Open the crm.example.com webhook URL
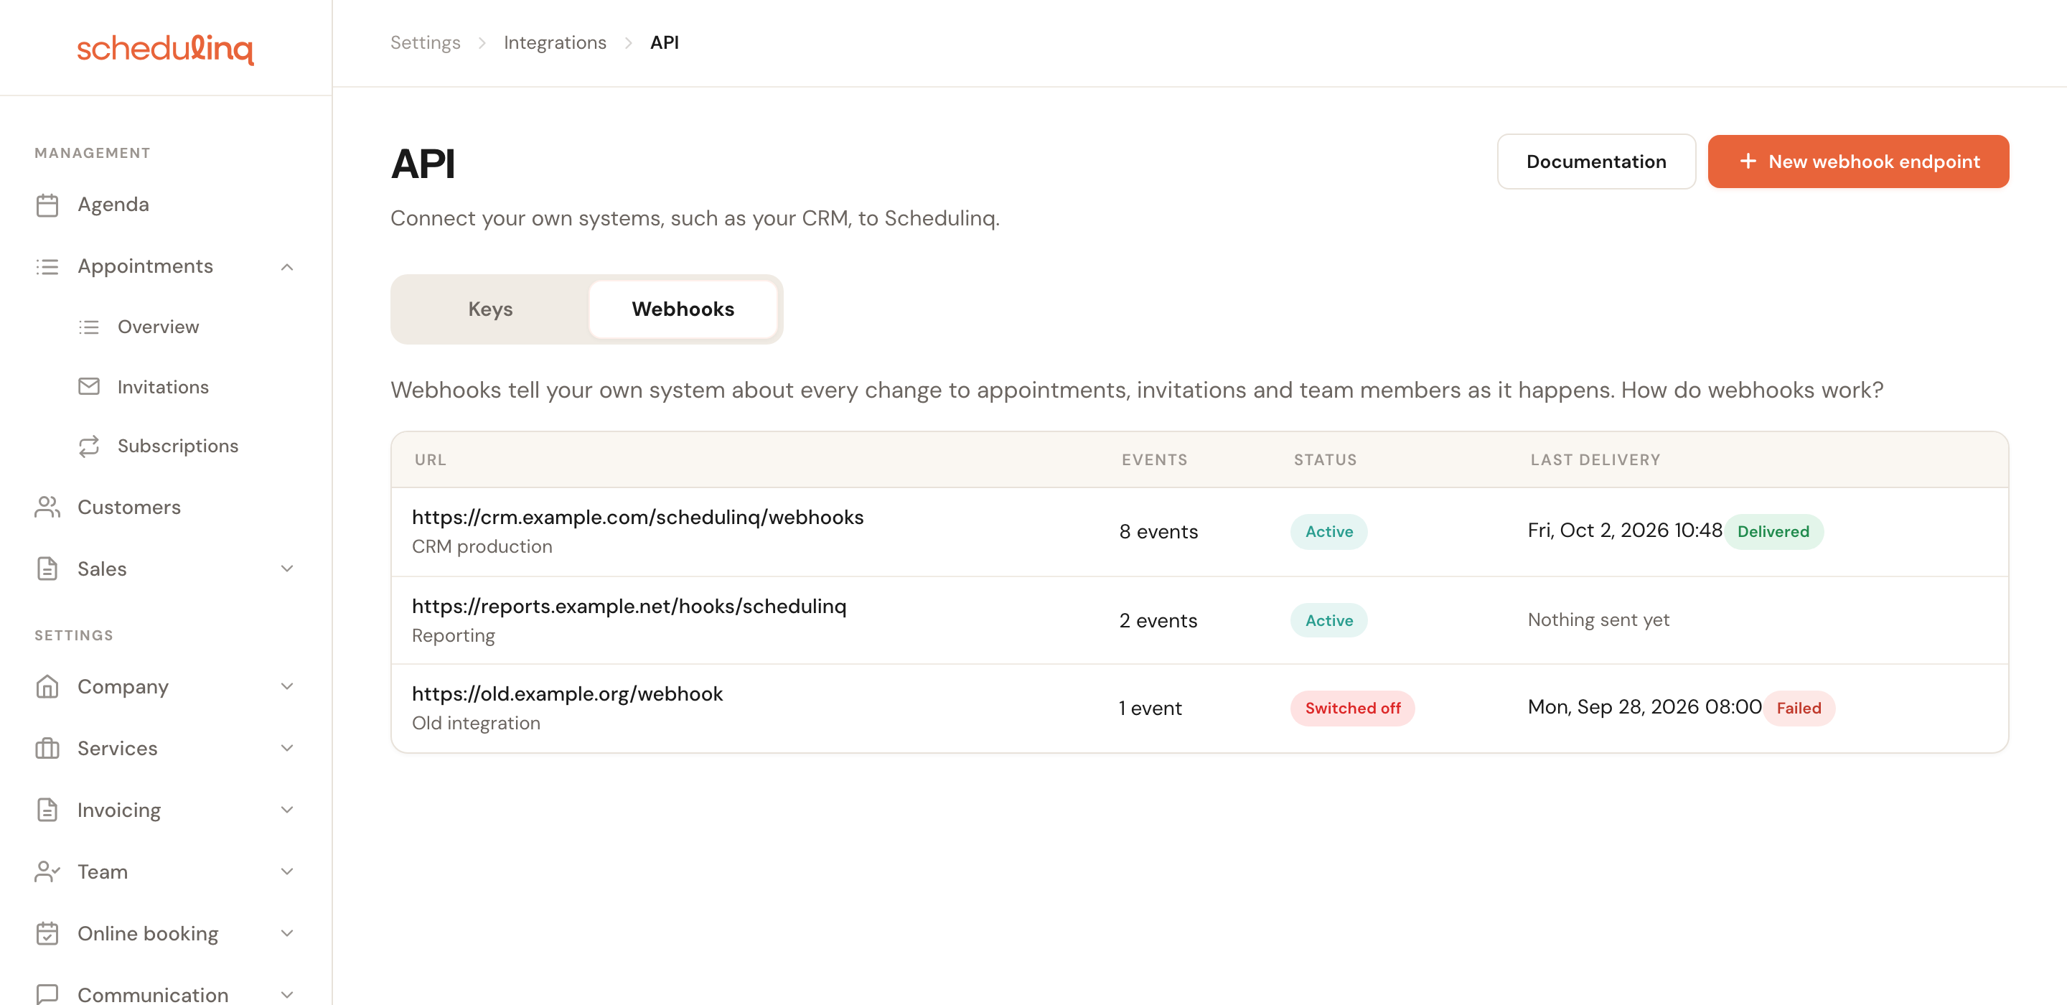The height and width of the screenshot is (1005, 2067). 638,518
